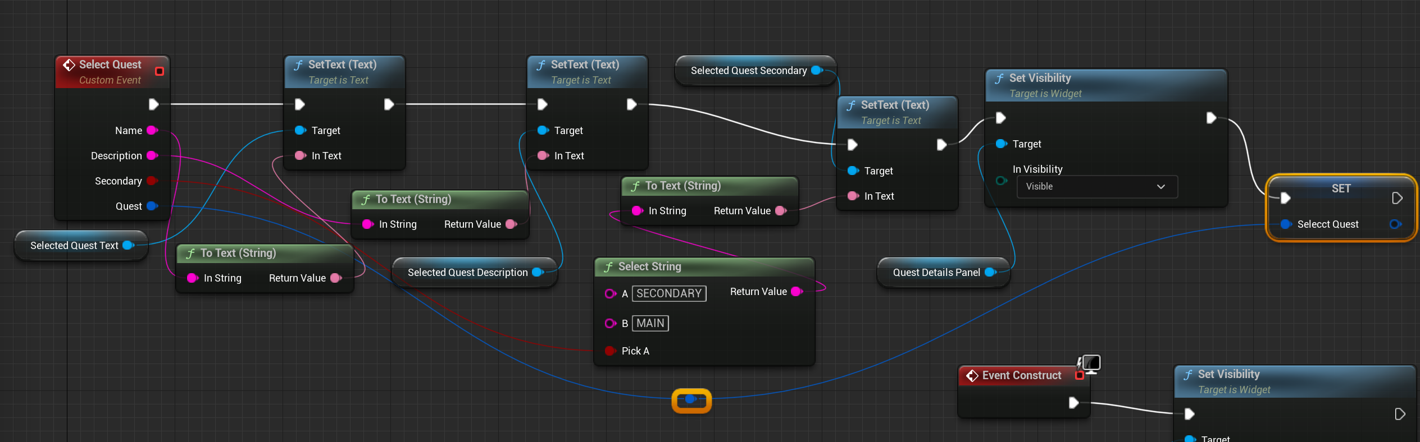Viewport: 1420px width, 442px height.
Task: Click the Select Quest red delegate pin
Action: tap(160, 71)
